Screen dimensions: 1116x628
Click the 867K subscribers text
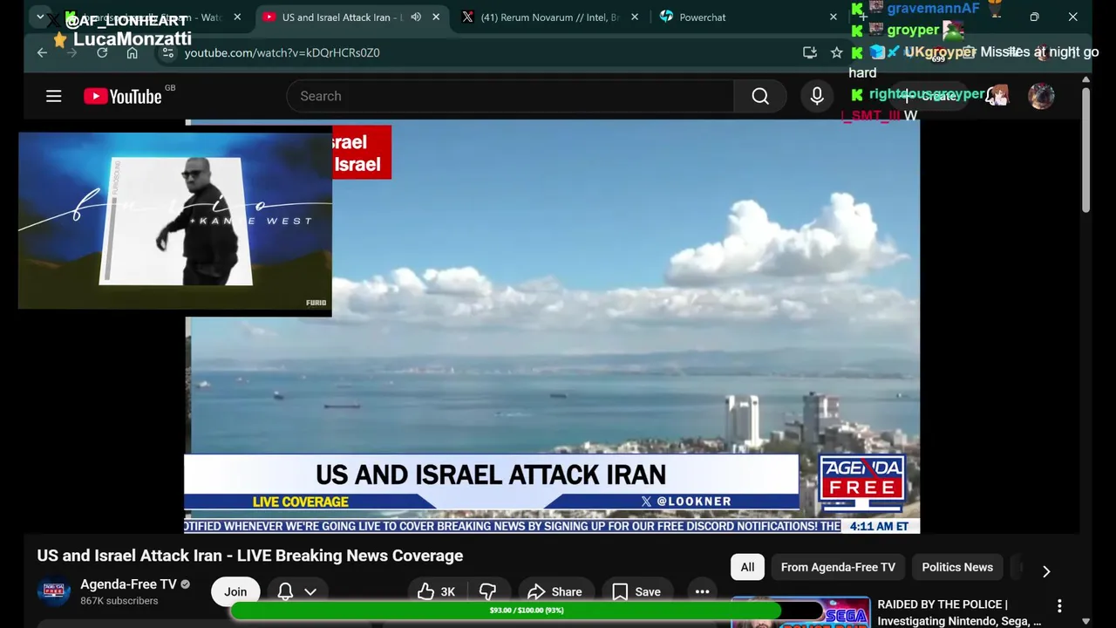pyautogui.click(x=119, y=601)
